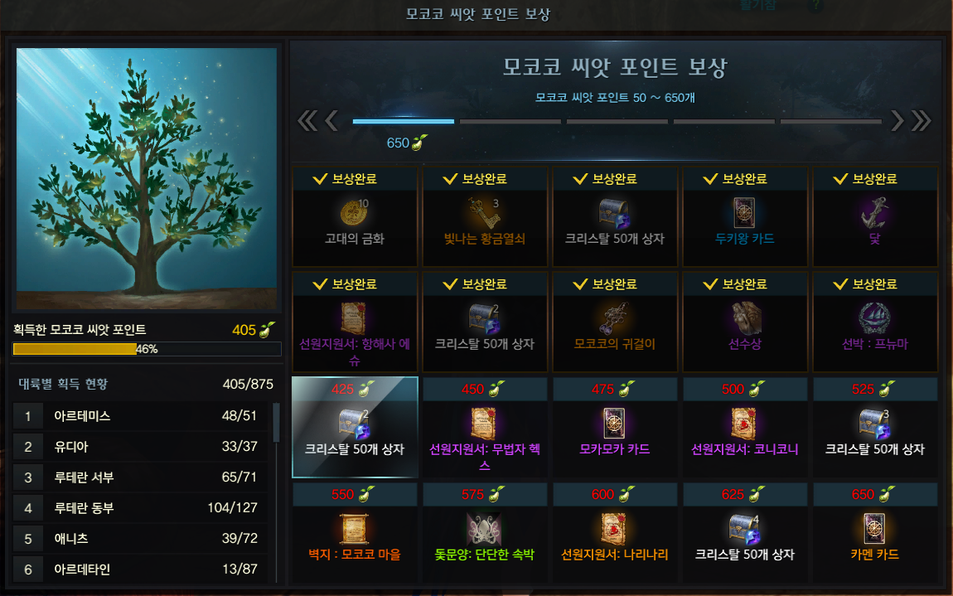
Task: Click the 보상완료 checkmark above 크리스탈 50개 상자 in top row
Action: [x=580, y=179]
